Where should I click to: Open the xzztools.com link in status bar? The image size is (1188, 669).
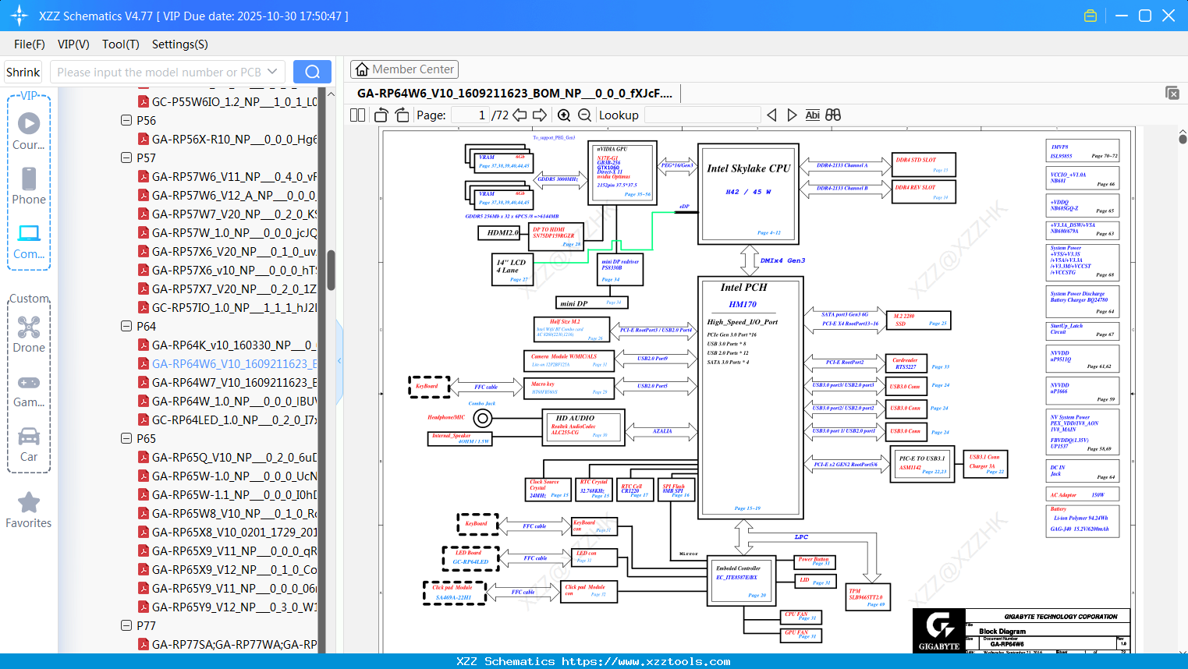[x=646, y=661]
